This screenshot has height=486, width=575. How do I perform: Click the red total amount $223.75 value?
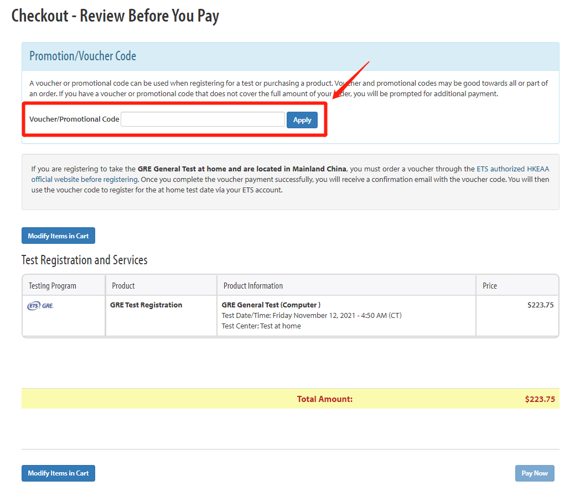pyautogui.click(x=540, y=399)
